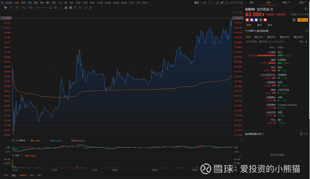310x179 pixels.
Task: Toggle the 量比 indicator
Action: tap(14, 175)
